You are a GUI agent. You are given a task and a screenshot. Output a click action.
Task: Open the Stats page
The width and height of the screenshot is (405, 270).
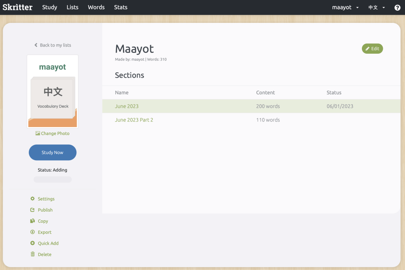click(x=121, y=7)
